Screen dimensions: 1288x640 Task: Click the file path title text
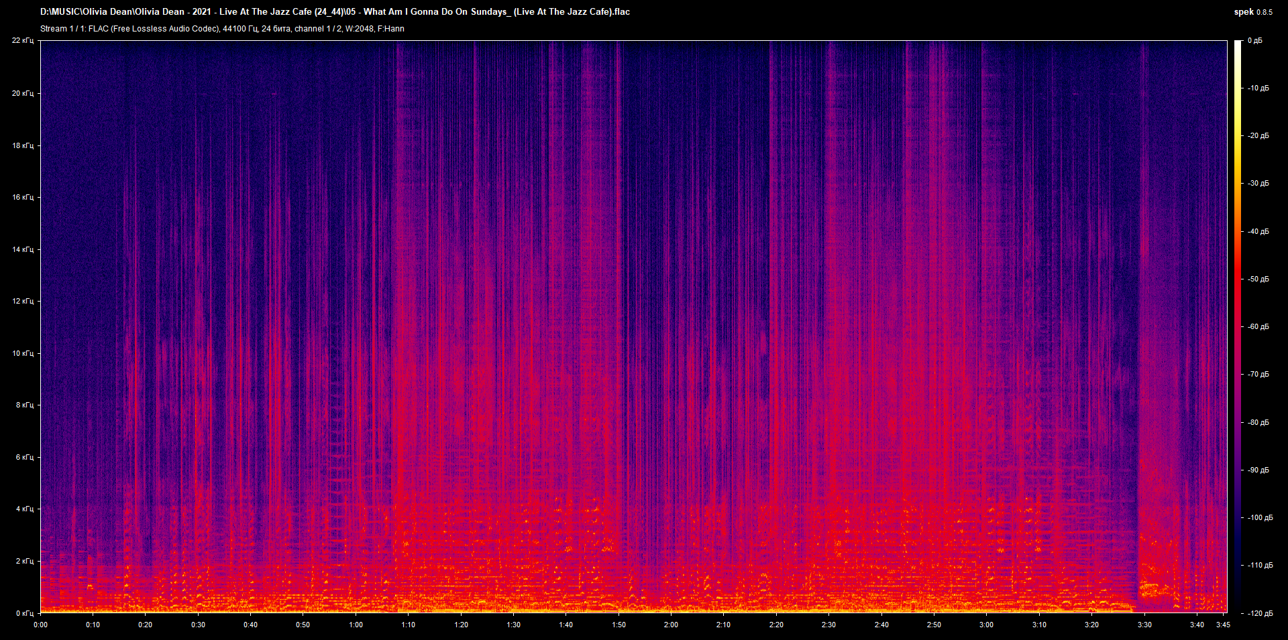(x=335, y=11)
